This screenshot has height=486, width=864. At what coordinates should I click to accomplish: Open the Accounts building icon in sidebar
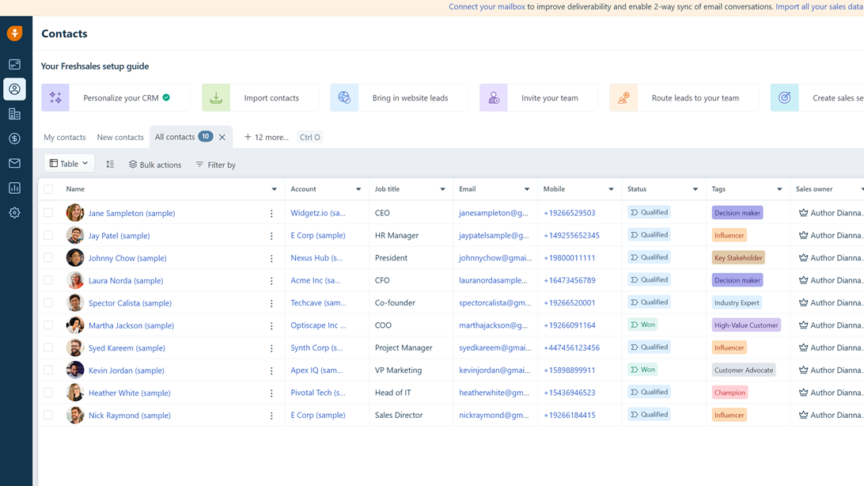tap(15, 114)
